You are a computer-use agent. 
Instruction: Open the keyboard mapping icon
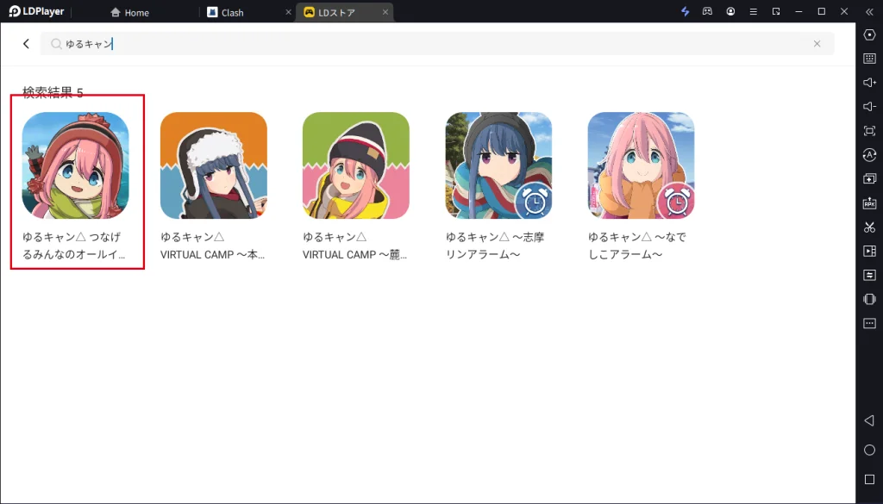click(869, 59)
